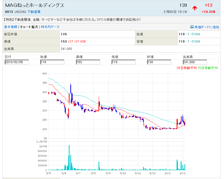Click the red up arrow price indicator
The height and width of the screenshot is (179, 224).
(x=195, y=8)
